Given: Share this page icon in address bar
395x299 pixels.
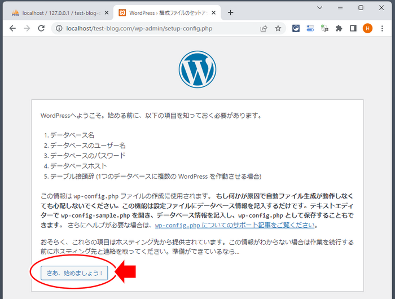Looking at the screenshot, I should (x=264, y=28).
